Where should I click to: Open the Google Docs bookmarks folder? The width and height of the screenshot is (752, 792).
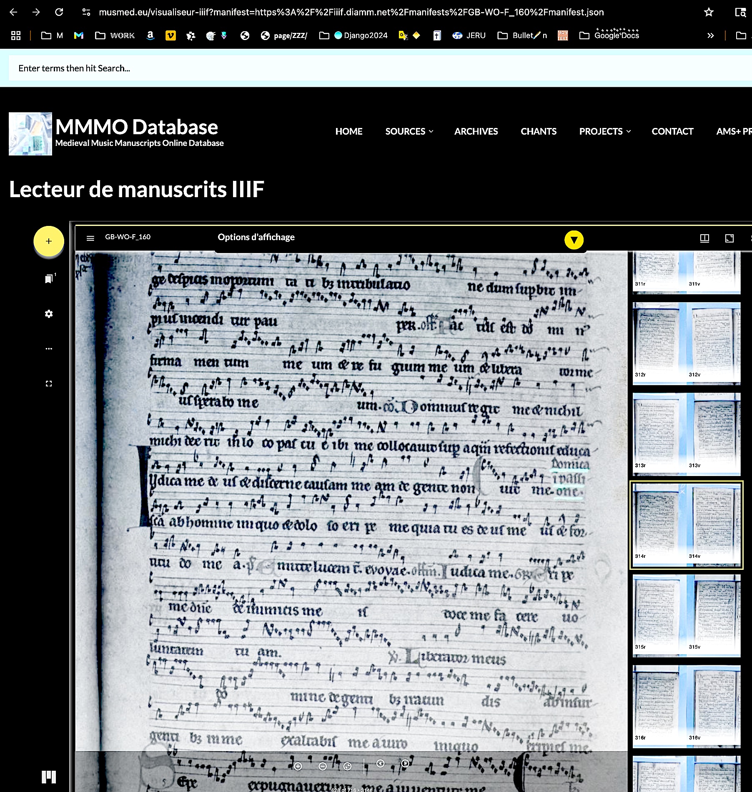(609, 35)
